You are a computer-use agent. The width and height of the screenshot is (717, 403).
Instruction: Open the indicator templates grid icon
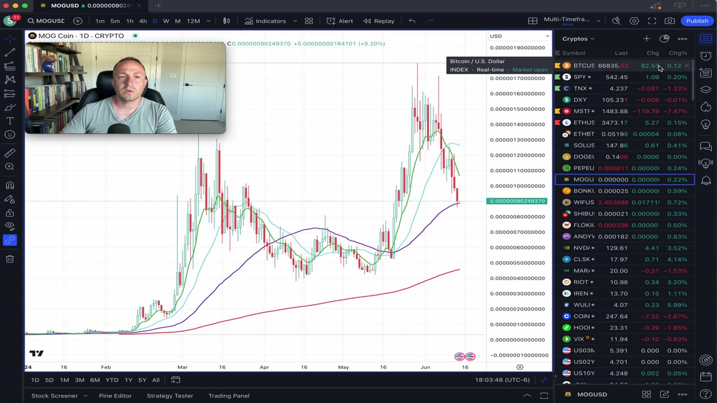(309, 21)
